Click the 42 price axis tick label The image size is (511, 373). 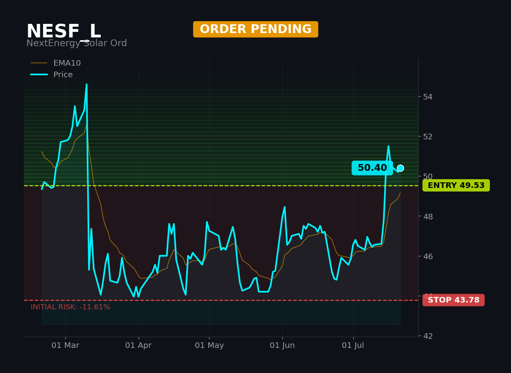(x=428, y=336)
